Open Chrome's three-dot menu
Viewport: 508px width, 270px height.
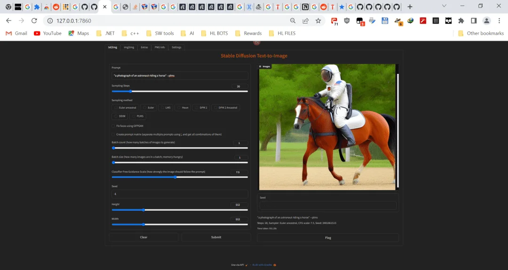[x=499, y=21]
